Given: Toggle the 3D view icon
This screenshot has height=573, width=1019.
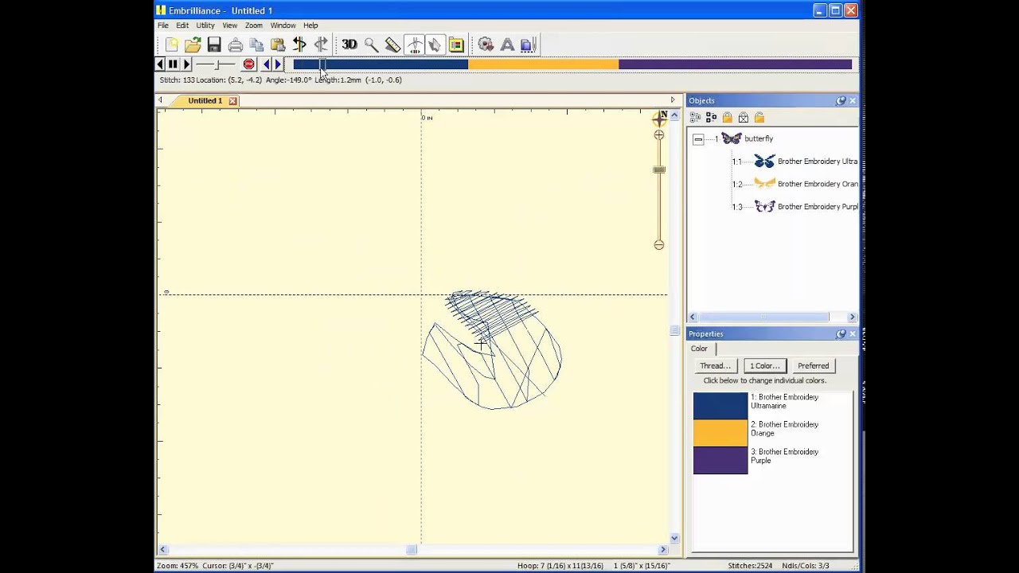Looking at the screenshot, I should [x=349, y=45].
